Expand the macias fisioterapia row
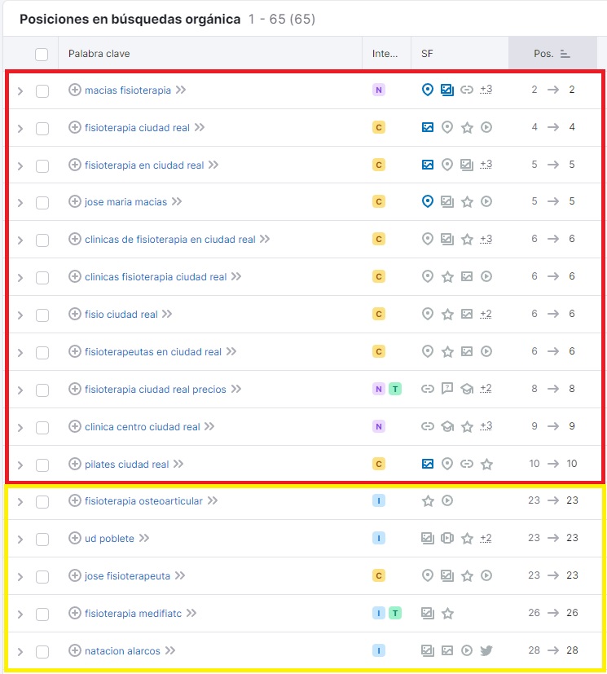The width and height of the screenshot is (607, 674). point(20,90)
